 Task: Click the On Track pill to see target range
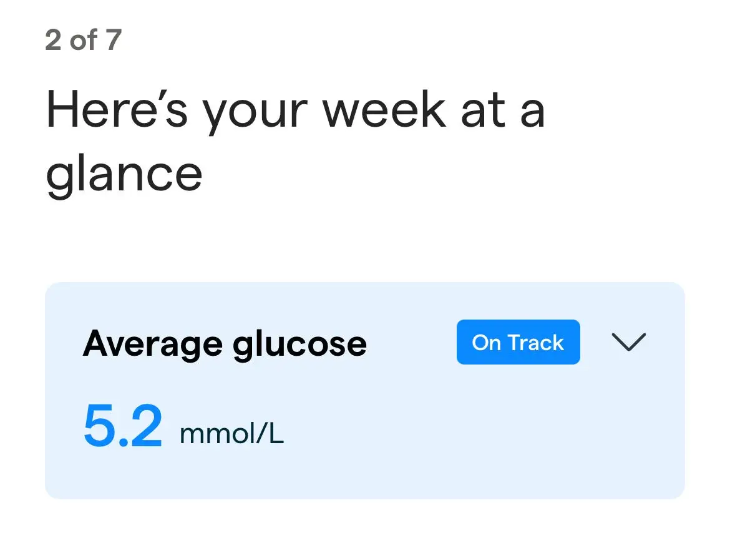518,342
